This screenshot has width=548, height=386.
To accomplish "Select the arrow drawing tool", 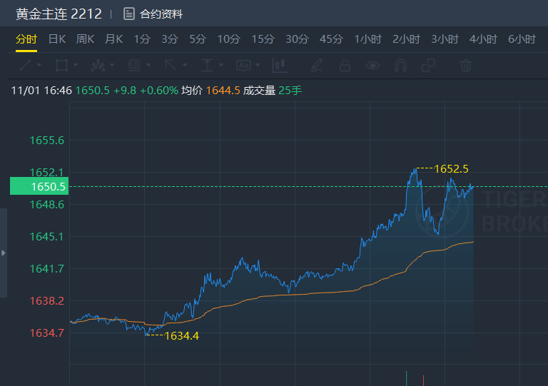I will [x=171, y=65].
